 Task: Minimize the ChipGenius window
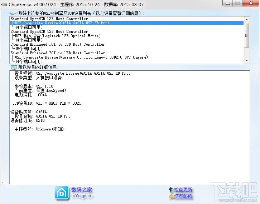(228, 3)
